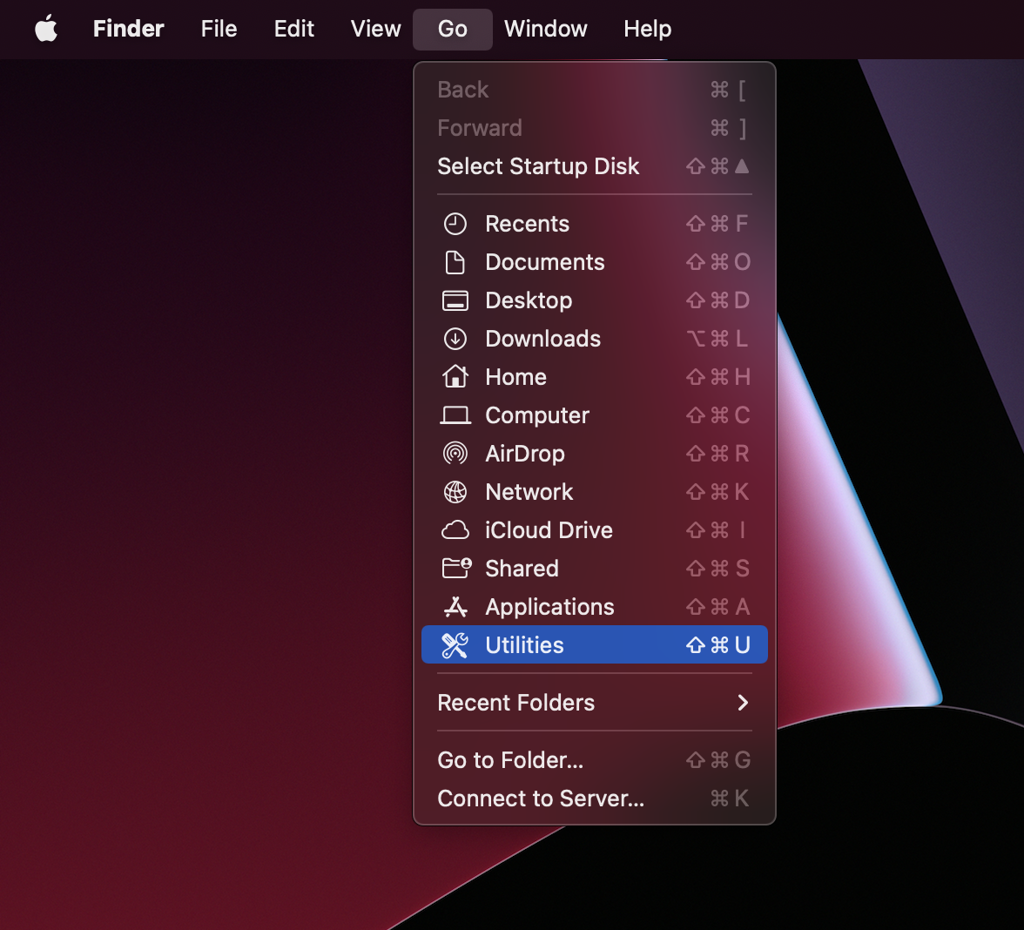Choose the Documents label
1024x930 pixels.
(545, 263)
